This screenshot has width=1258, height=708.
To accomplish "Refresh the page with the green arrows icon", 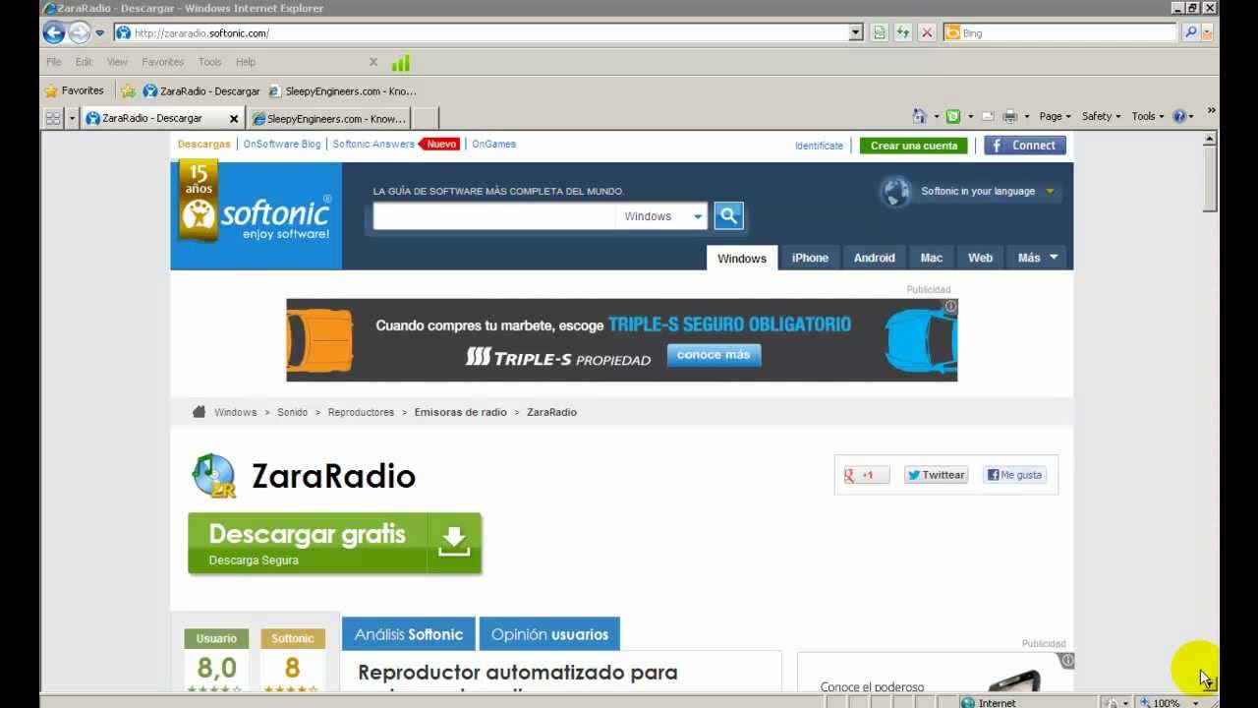I will point(903,32).
